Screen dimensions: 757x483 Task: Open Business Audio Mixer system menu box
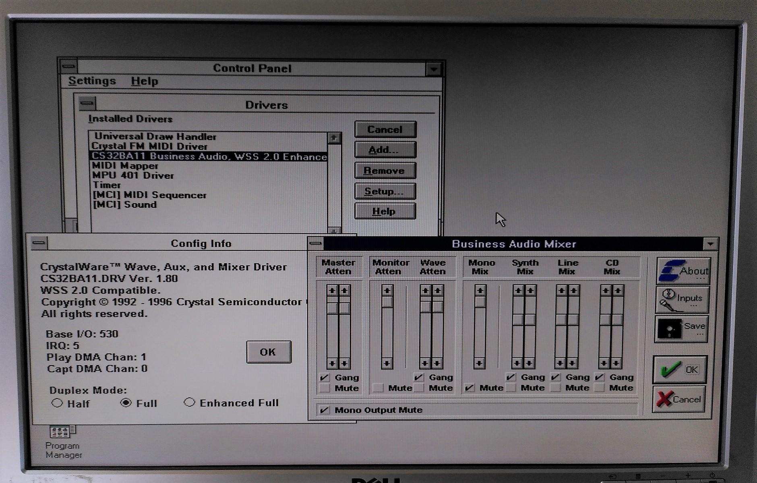tap(316, 243)
